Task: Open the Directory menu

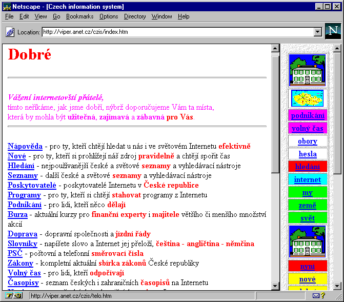Action: pyautogui.click(x=135, y=16)
